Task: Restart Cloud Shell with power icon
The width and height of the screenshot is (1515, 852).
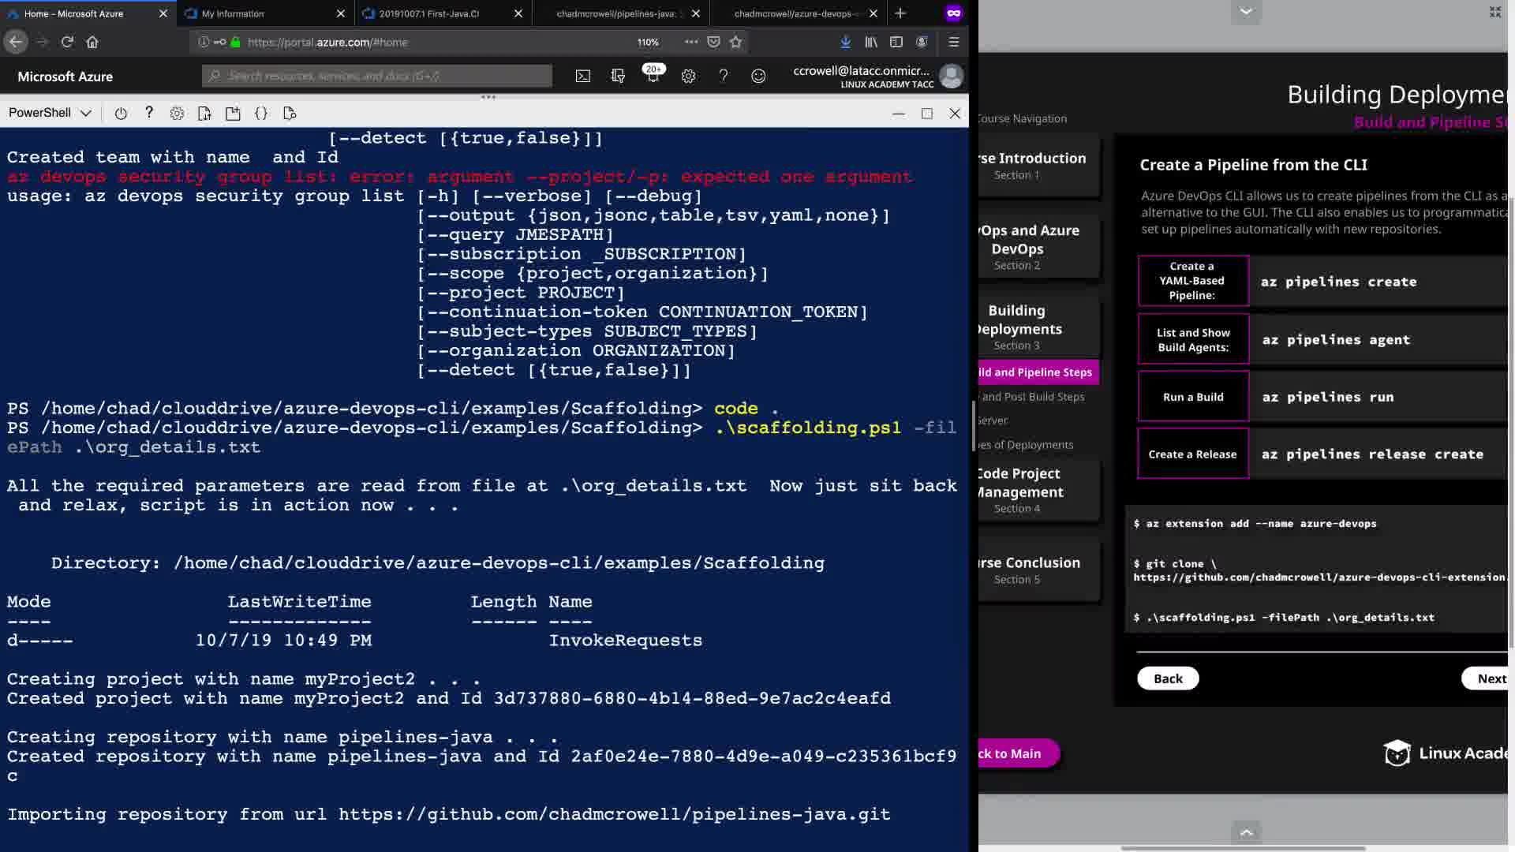Action: click(x=121, y=114)
